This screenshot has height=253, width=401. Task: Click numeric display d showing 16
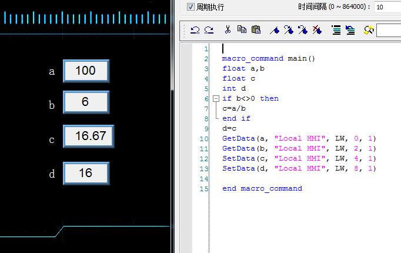[86, 173]
